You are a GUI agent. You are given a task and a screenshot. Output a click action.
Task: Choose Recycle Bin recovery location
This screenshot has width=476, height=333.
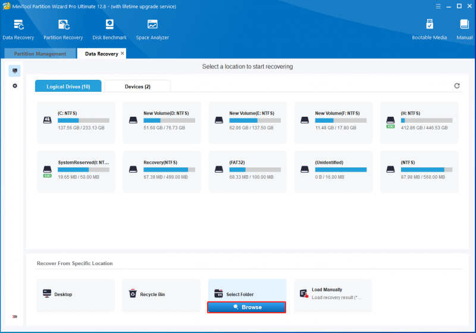(x=161, y=295)
